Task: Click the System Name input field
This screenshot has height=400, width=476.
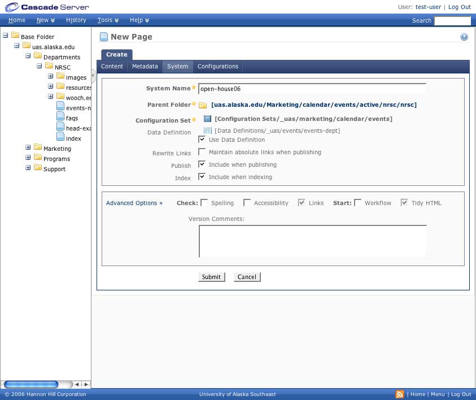Action: pyautogui.click(x=312, y=89)
